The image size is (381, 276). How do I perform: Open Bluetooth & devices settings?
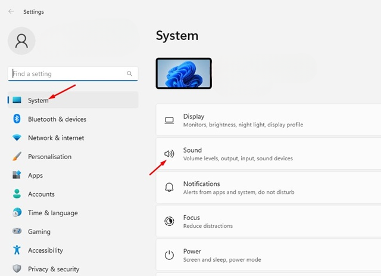click(x=73, y=119)
